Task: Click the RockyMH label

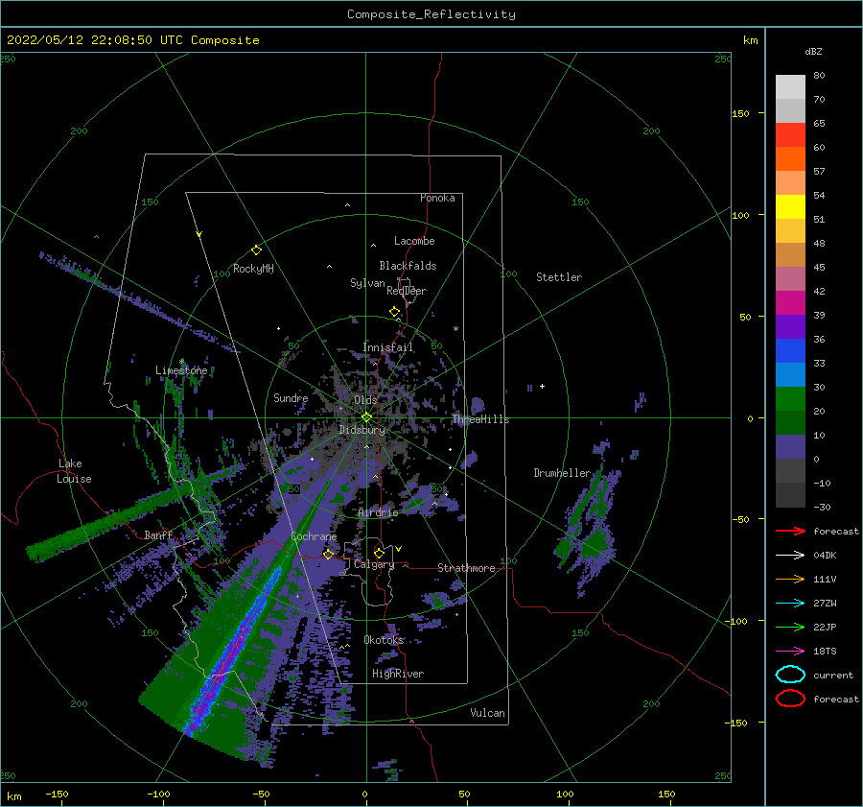Action: pos(253,269)
